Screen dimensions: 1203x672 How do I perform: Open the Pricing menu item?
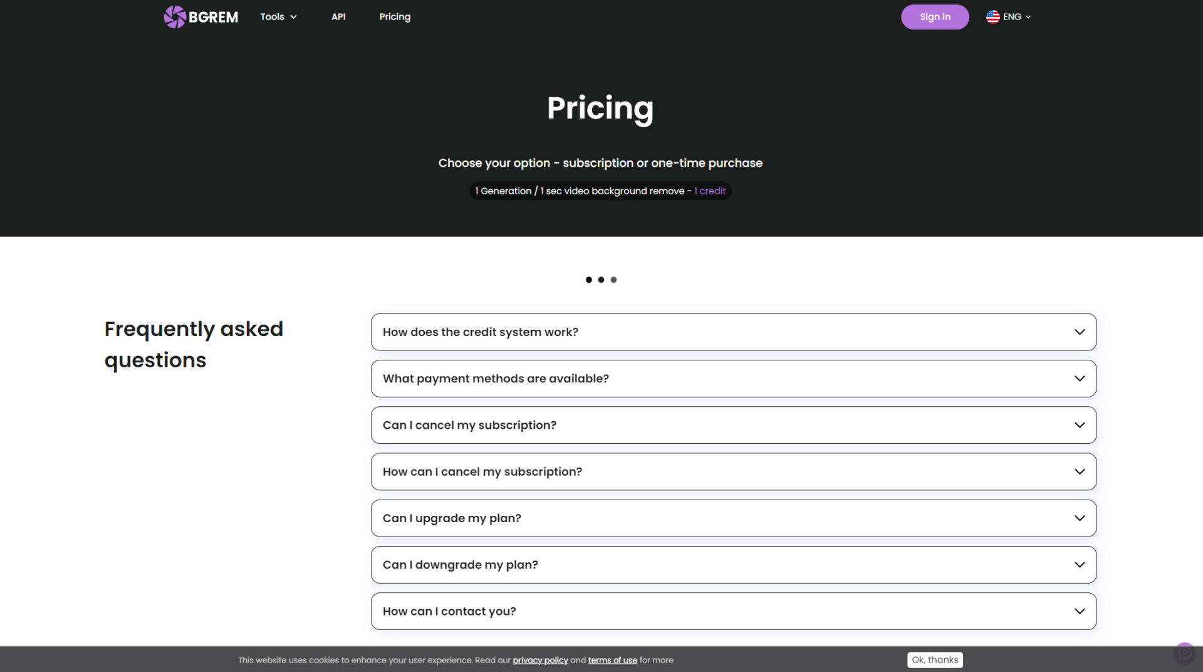click(x=395, y=17)
